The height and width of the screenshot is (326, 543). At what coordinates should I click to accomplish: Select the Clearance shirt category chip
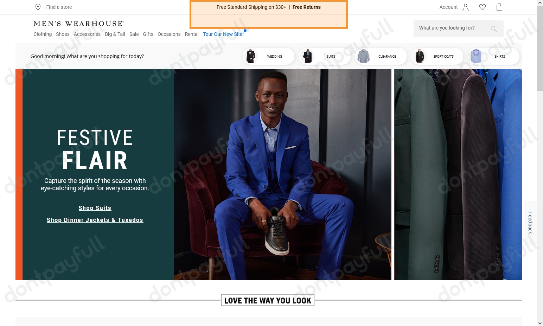[381, 56]
